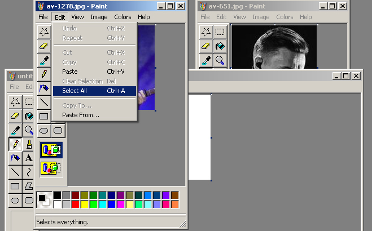Choose Paste from the Edit menu
Viewport: 372px width, 231px height.
[94, 72]
